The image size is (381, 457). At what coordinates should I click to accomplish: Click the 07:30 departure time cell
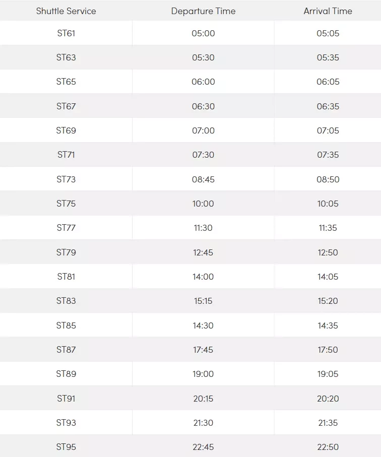point(203,155)
